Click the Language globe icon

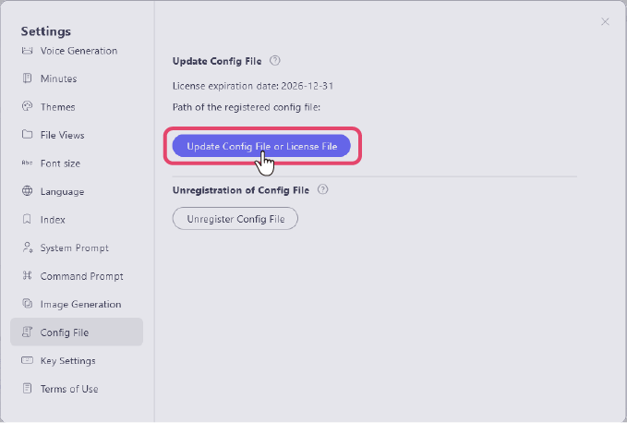coord(27,191)
